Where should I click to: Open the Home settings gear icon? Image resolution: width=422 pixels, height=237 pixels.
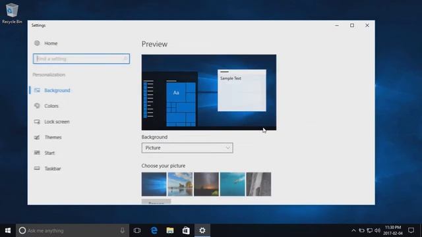[x=37, y=43]
